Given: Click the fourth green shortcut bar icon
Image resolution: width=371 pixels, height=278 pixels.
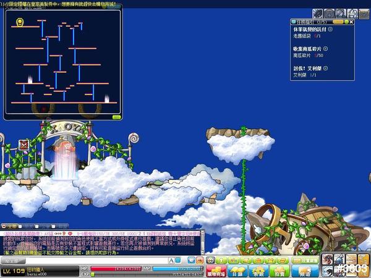Looking at the screenshot, I should 245,261.
